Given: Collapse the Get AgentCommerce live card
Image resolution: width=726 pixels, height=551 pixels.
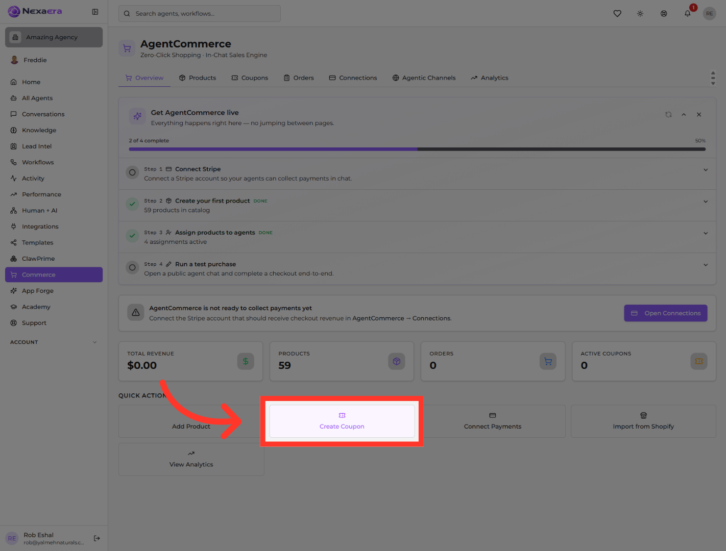Looking at the screenshot, I should coord(684,115).
